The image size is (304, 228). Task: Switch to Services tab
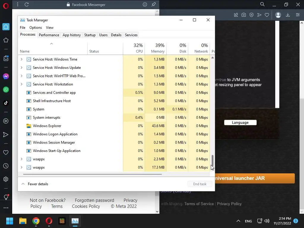tap(131, 35)
